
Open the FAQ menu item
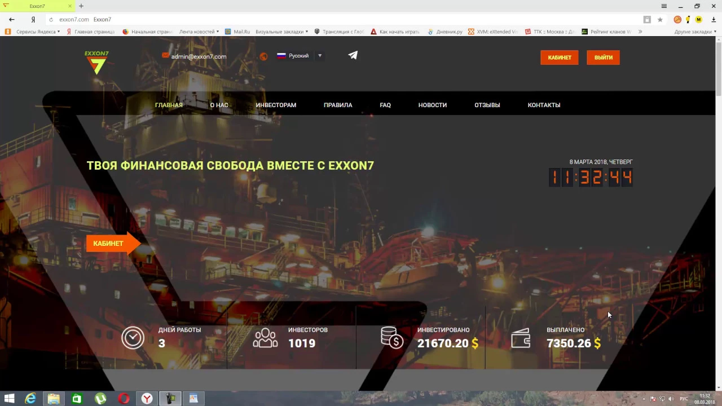tap(385, 105)
